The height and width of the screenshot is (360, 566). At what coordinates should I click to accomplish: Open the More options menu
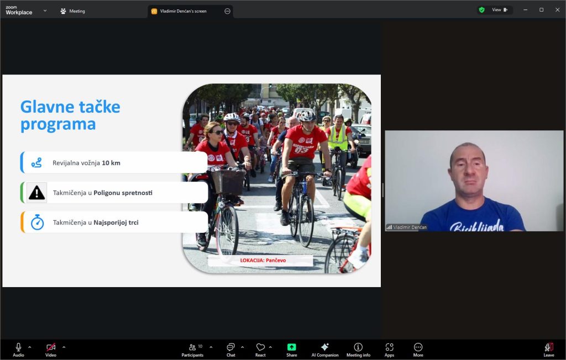pyautogui.click(x=418, y=350)
